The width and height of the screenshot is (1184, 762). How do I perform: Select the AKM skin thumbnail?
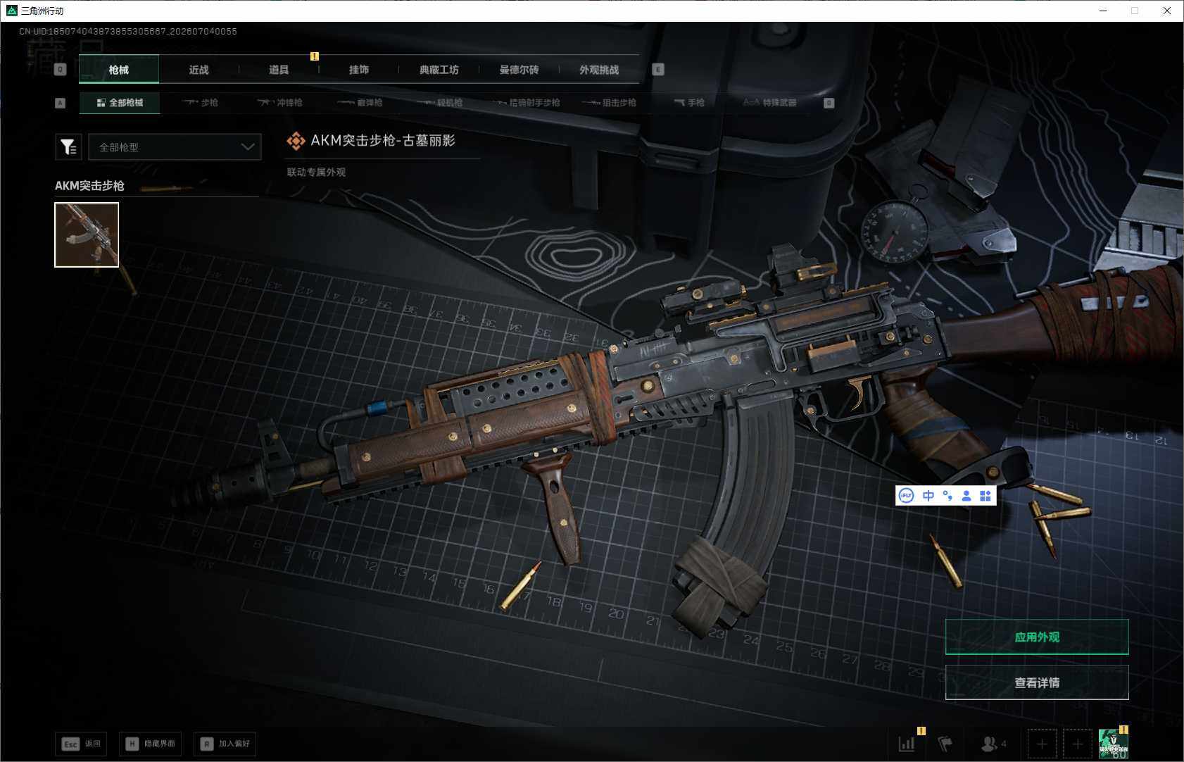point(87,235)
